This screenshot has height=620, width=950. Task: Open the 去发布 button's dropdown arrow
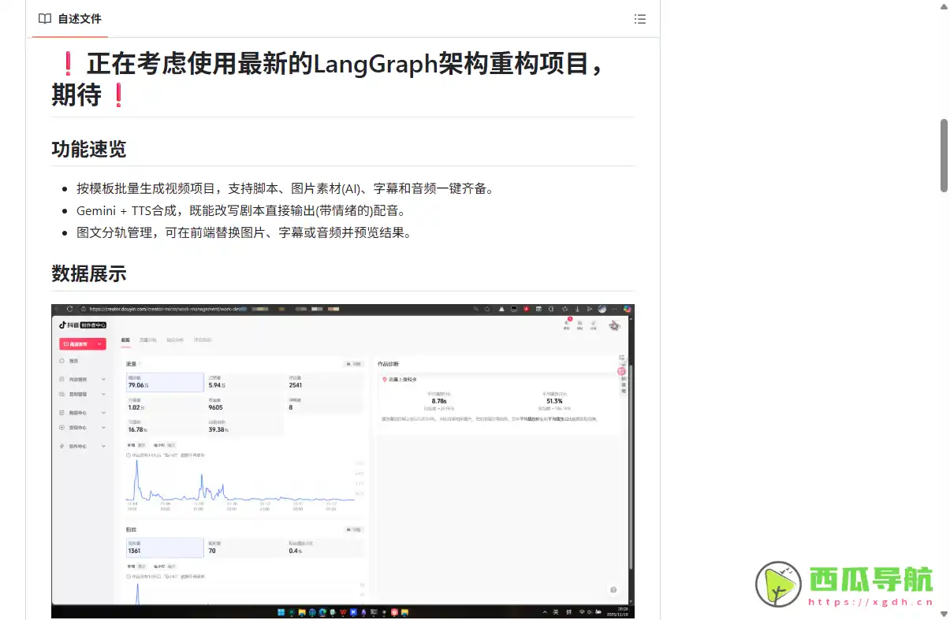(99, 343)
